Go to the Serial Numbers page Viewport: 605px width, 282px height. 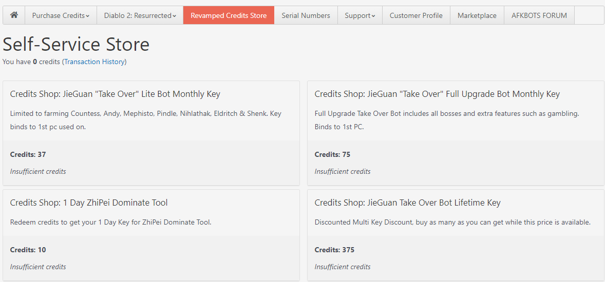[306, 15]
